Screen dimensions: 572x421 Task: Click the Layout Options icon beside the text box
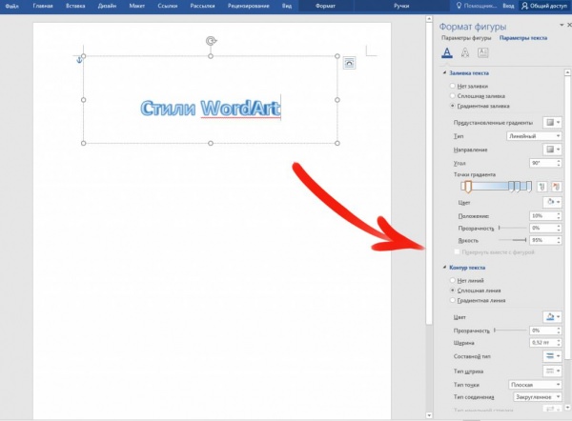(350, 63)
